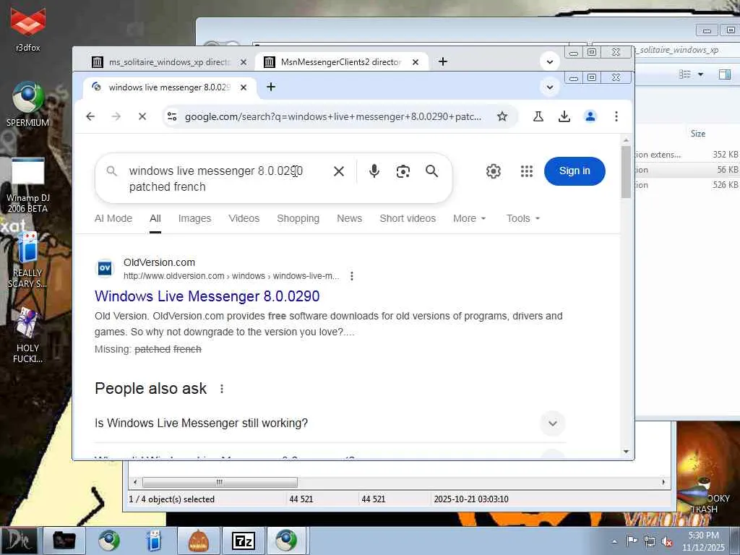Stop page loading with X button
Image resolution: width=740 pixels, height=555 pixels.
click(142, 116)
